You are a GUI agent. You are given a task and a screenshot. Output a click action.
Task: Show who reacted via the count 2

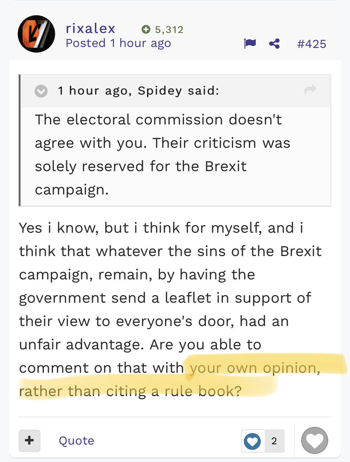coord(274,441)
